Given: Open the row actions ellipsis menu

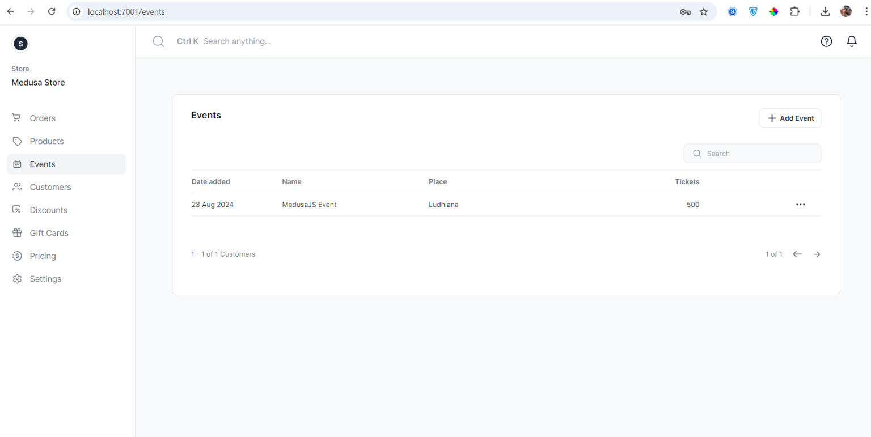Looking at the screenshot, I should pyautogui.click(x=800, y=205).
